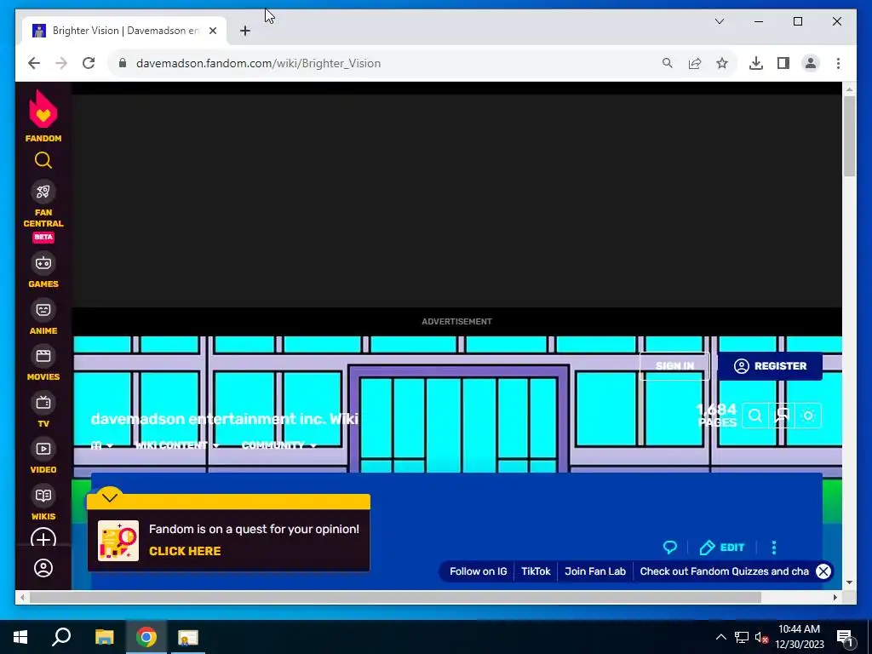Click the address bar URL
Image resolution: width=872 pixels, height=654 pixels.
(x=258, y=63)
